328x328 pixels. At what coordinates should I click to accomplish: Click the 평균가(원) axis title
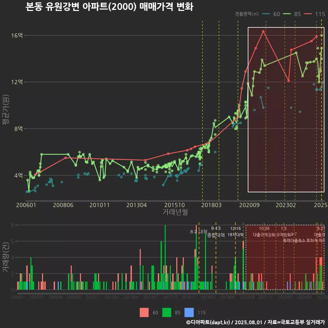(x=5, y=110)
